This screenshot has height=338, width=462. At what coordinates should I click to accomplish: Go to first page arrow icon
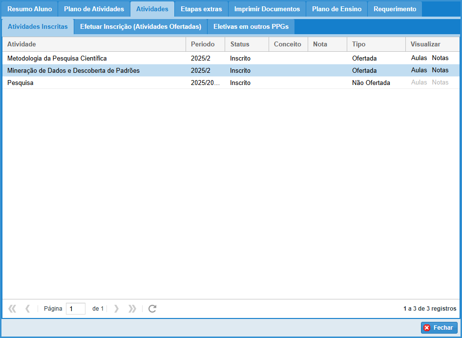pyautogui.click(x=12, y=309)
